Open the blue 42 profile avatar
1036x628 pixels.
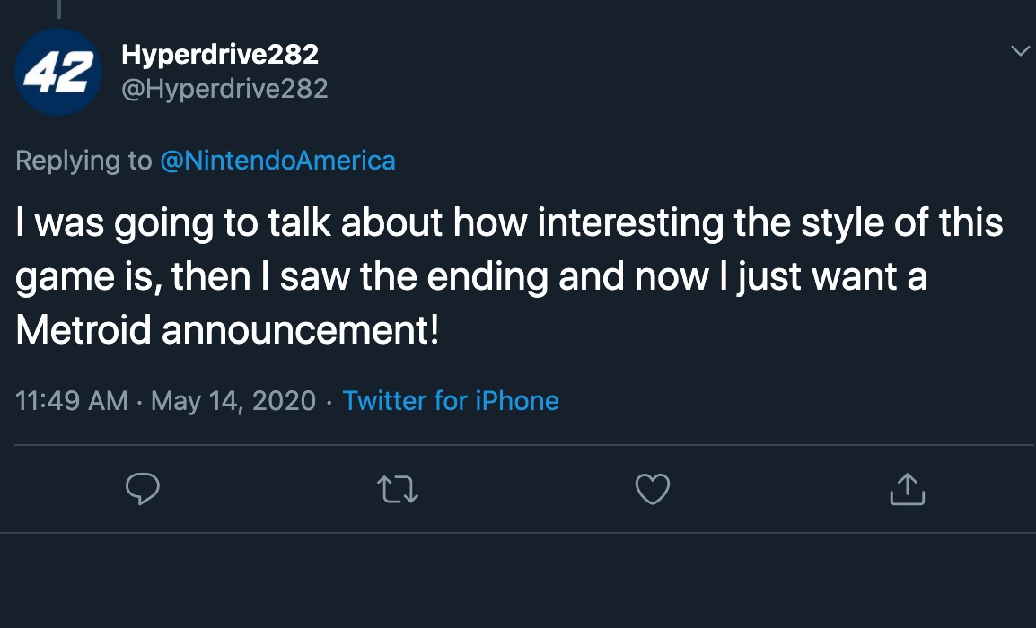pos(59,72)
